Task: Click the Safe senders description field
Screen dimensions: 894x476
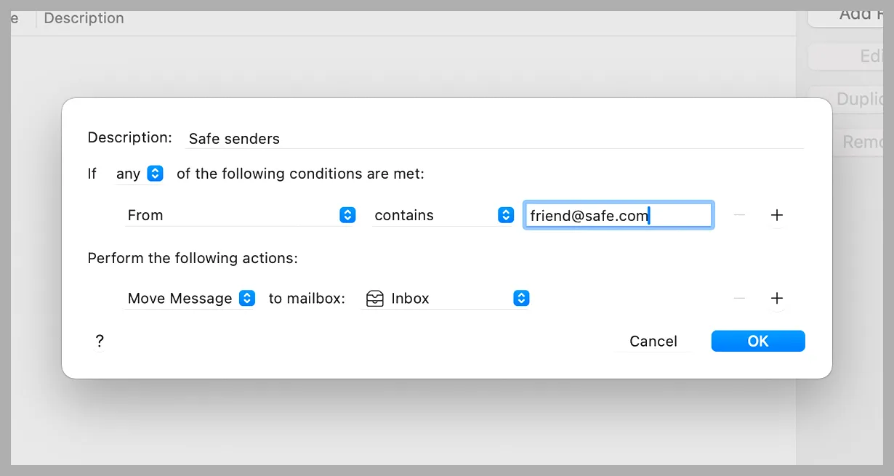Action: (x=494, y=138)
